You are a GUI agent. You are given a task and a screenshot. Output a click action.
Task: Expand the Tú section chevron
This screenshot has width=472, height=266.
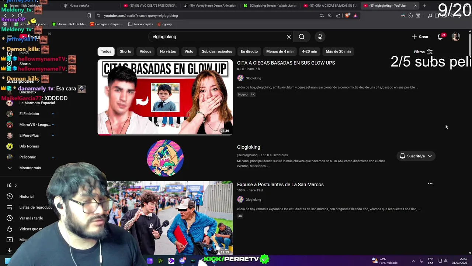point(15,185)
